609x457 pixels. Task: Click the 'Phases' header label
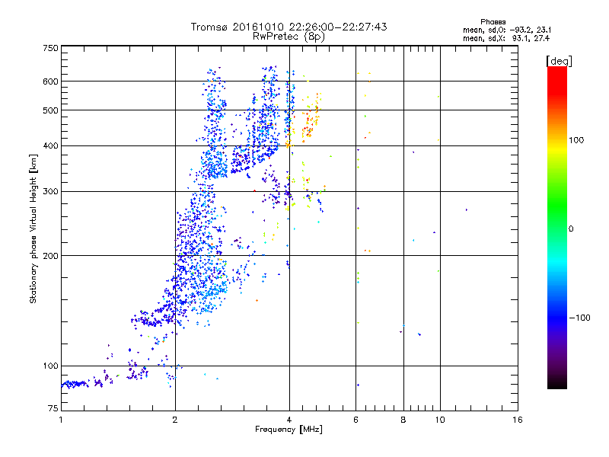coord(493,22)
